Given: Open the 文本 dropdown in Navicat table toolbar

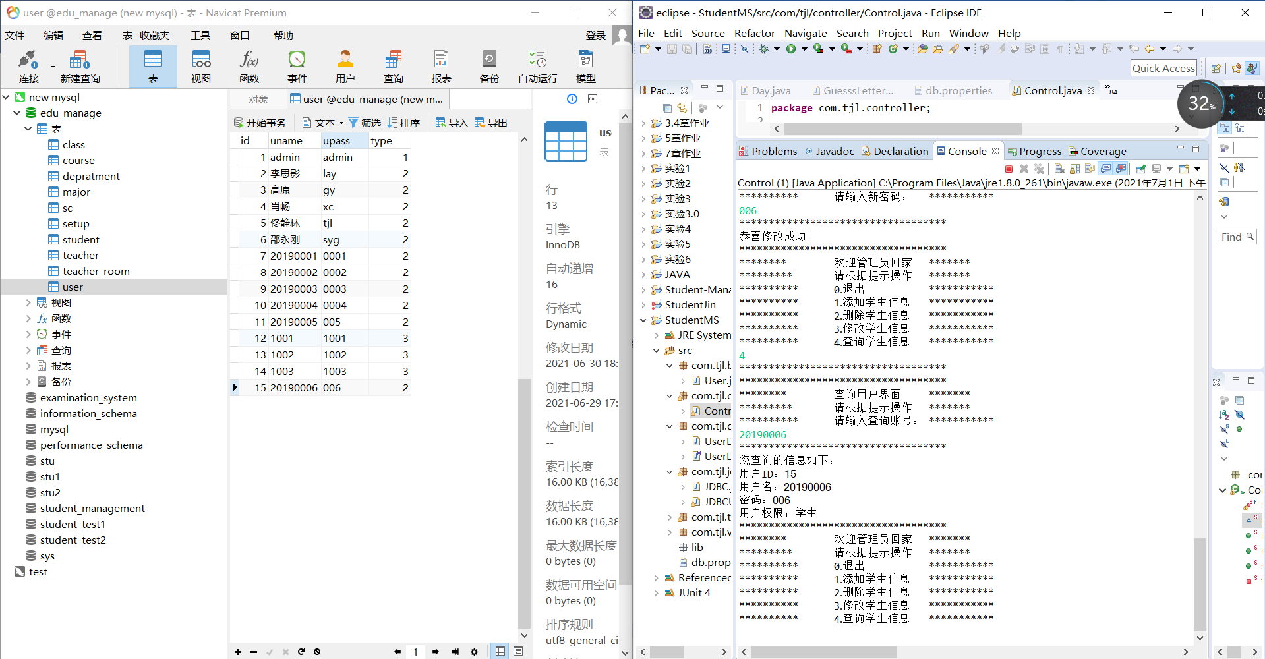Looking at the screenshot, I should coord(341,123).
